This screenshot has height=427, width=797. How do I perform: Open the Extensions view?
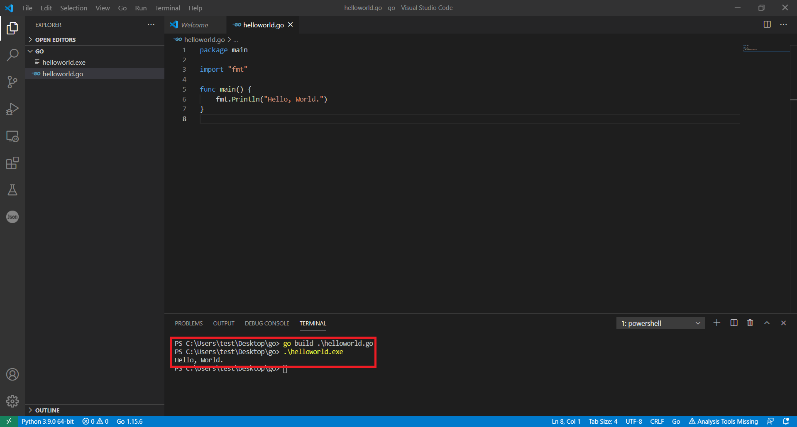[12, 163]
